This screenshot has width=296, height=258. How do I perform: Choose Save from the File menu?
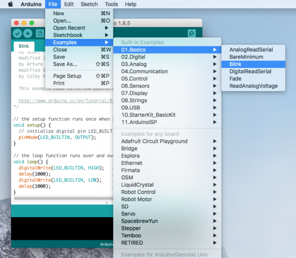click(79, 57)
